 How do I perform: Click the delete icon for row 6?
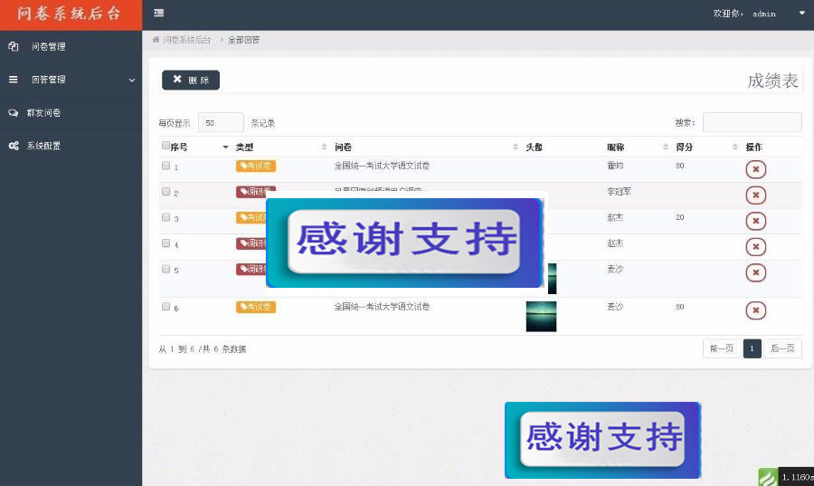(x=755, y=310)
